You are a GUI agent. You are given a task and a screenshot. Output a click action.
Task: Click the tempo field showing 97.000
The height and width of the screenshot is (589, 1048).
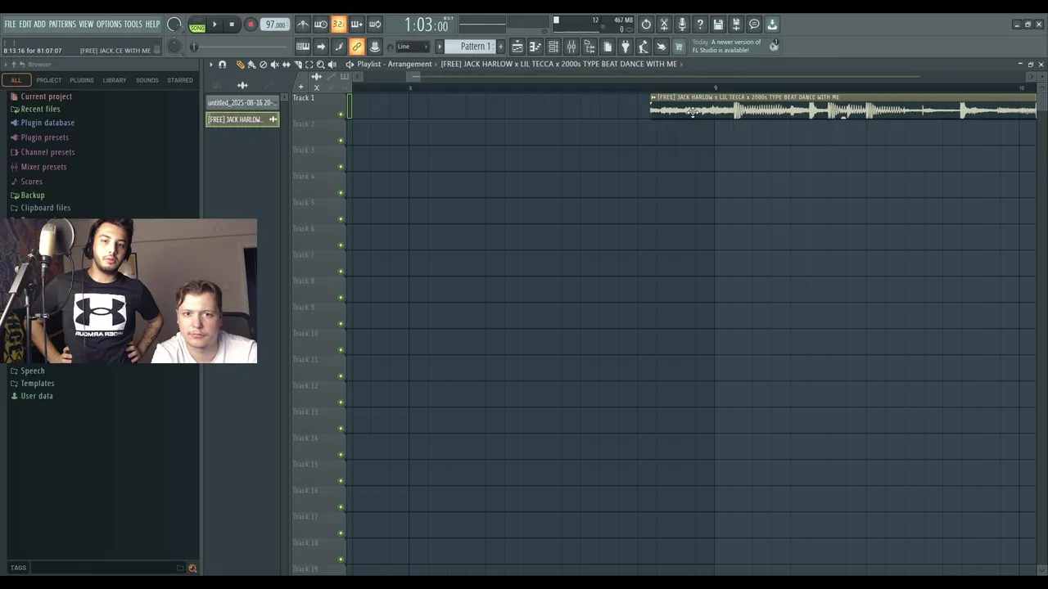click(x=276, y=25)
